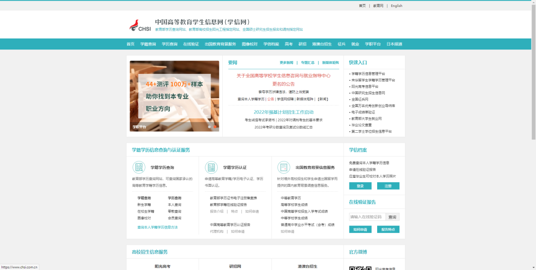This screenshot has height=270, width=536.
Task: Open 全国征兵网 quick link
Action: click(x=360, y=99)
